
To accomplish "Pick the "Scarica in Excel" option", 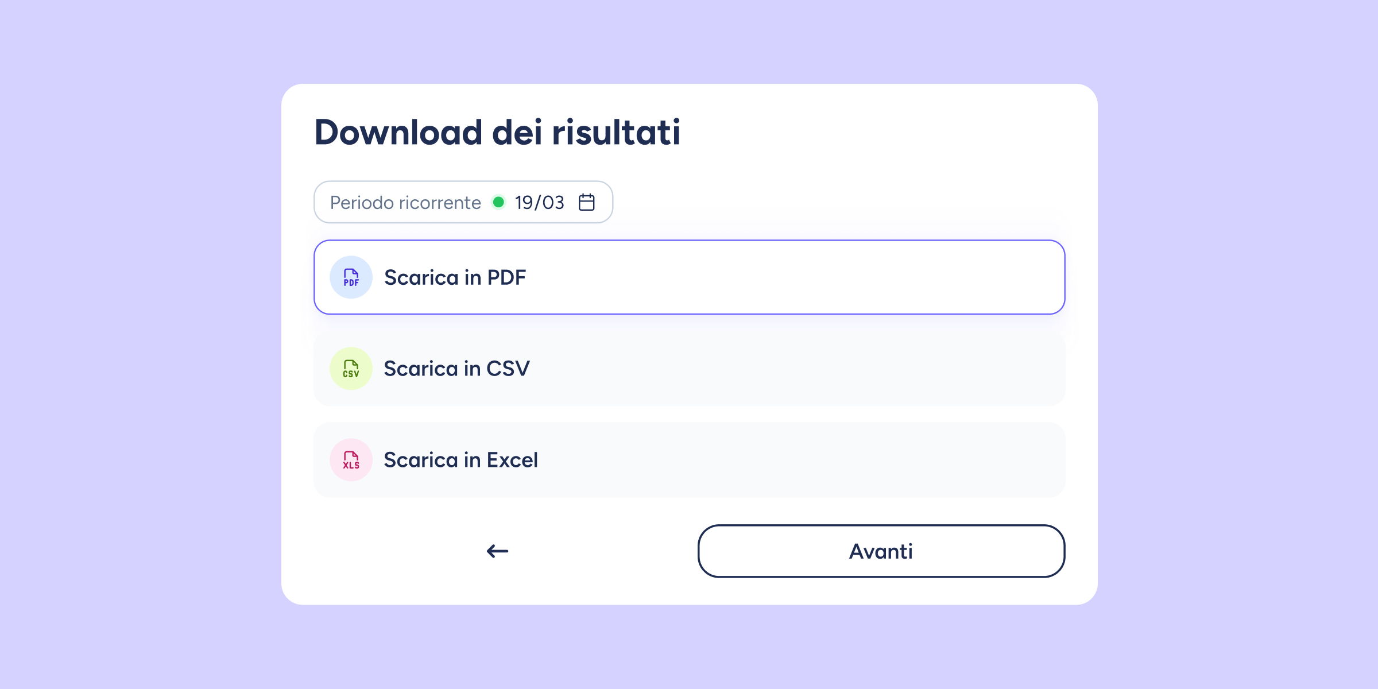I will [x=689, y=460].
